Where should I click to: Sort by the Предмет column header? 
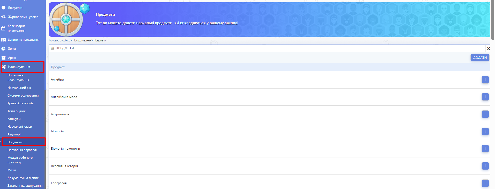point(58,67)
